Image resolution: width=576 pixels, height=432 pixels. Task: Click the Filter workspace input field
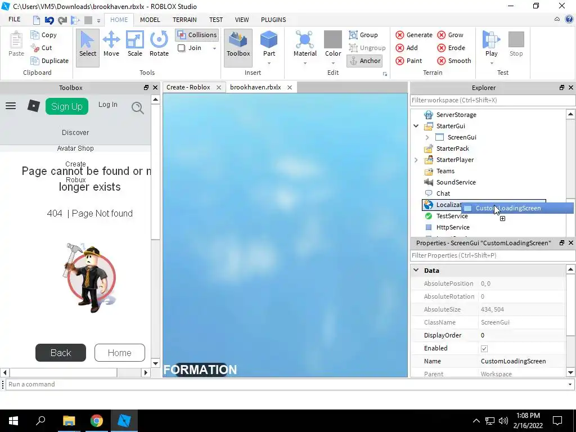pyautogui.click(x=493, y=100)
